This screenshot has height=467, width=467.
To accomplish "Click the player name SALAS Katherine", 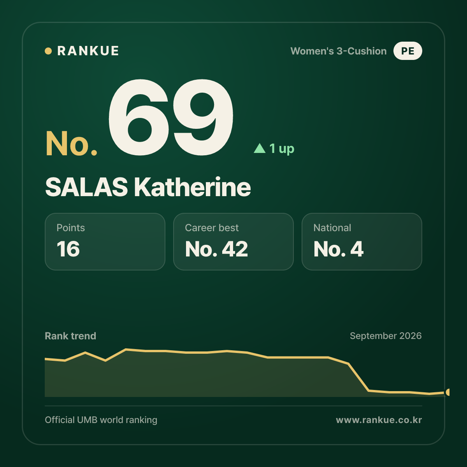I will coord(148,187).
